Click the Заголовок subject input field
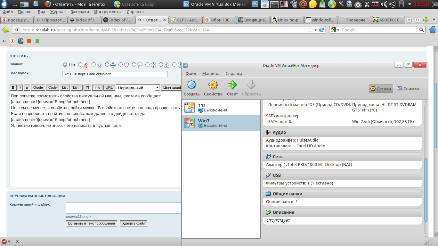 [115, 74]
